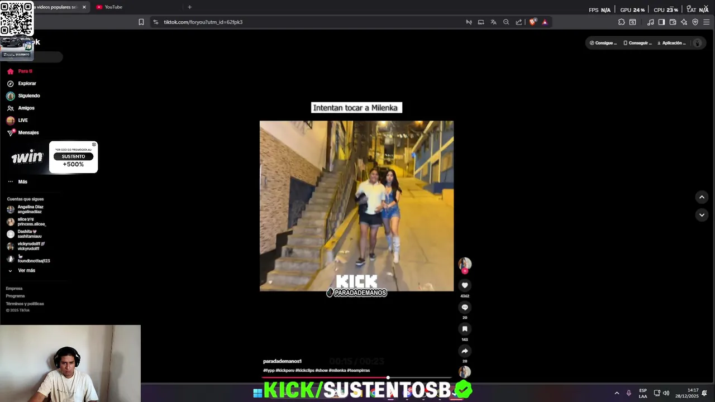Click the taskbar microphone icon
Viewport: 715px width, 402px height.
pos(629,393)
